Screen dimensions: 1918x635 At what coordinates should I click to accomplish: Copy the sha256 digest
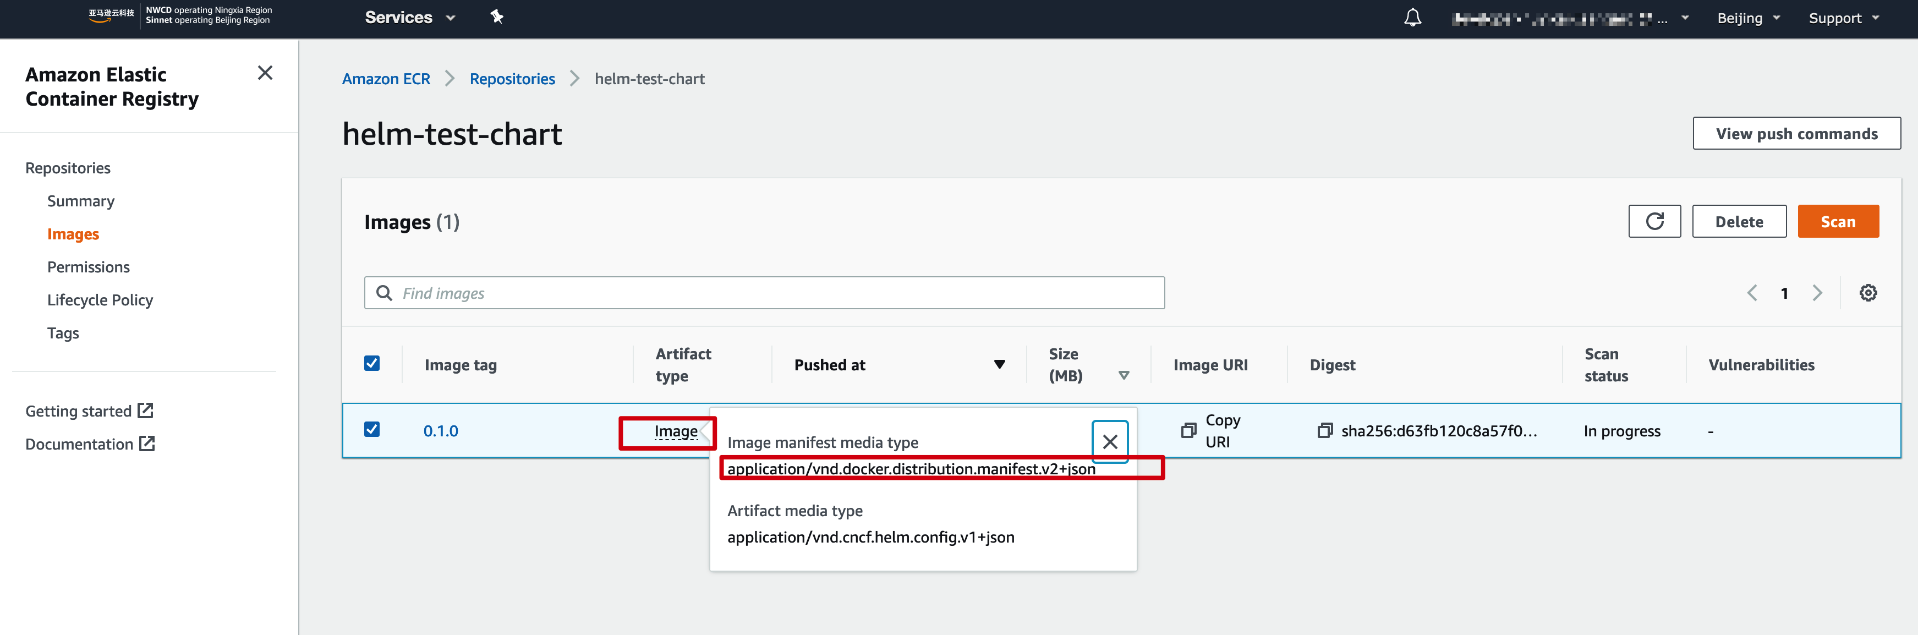pyautogui.click(x=1325, y=430)
